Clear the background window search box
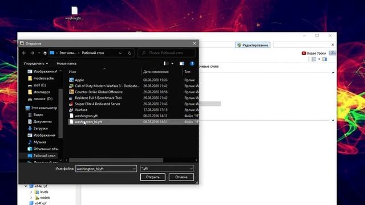This screenshot has height=205, width=365. click(332, 44)
